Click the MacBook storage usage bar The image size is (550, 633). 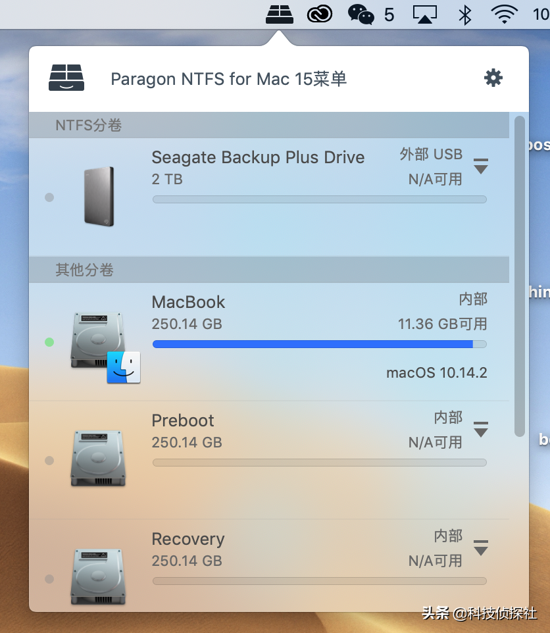click(x=319, y=343)
